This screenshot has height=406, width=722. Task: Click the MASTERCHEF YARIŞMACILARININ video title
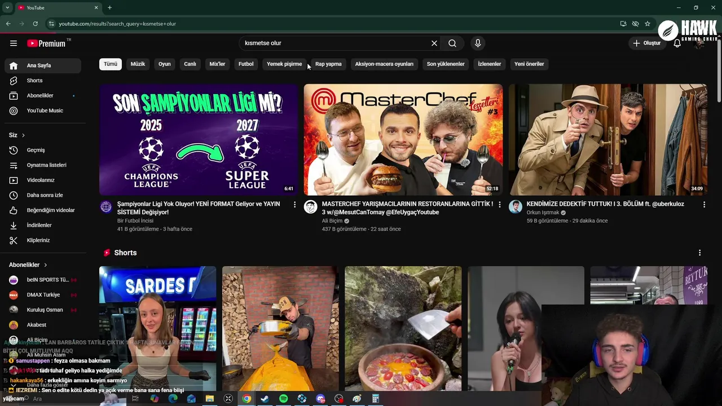[407, 208]
